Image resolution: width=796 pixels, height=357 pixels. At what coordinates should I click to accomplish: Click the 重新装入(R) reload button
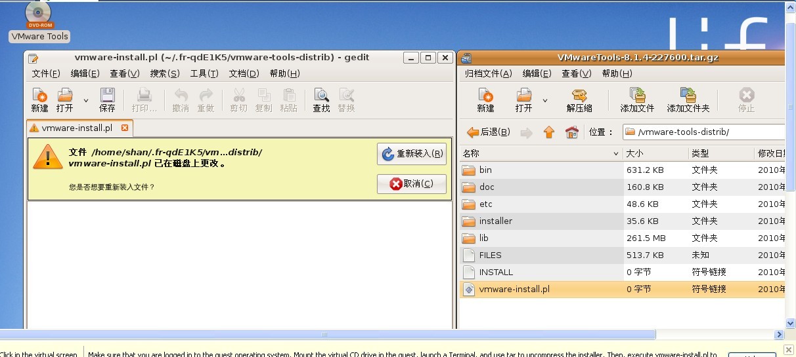[x=412, y=154]
